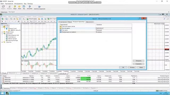The width and height of the screenshot is (170, 95).
Task: Click the search magnifier icon of MetaTrader
Action: tap(164, 19)
